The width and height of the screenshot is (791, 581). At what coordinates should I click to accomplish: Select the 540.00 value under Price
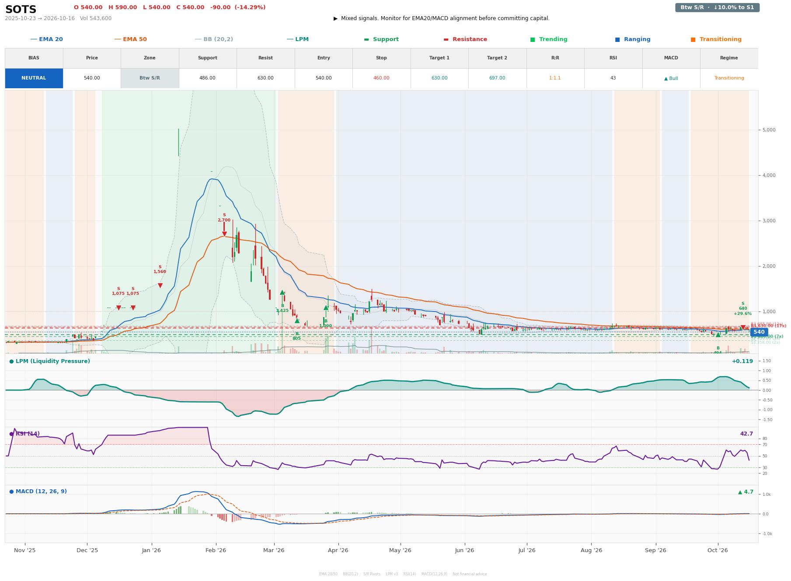tap(92, 78)
